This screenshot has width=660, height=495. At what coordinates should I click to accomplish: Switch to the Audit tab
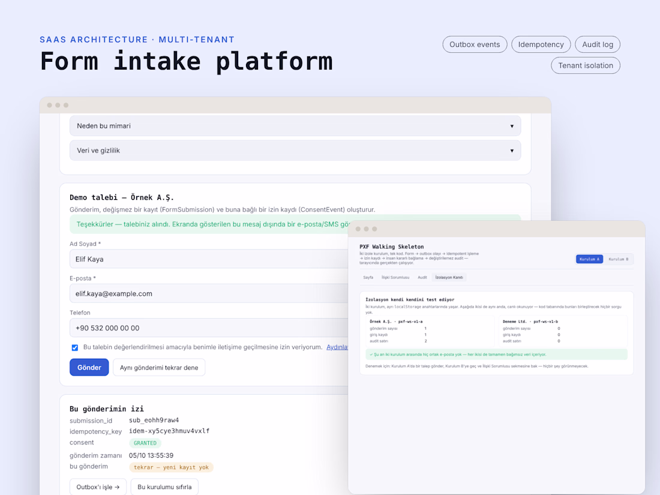pos(422,277)
